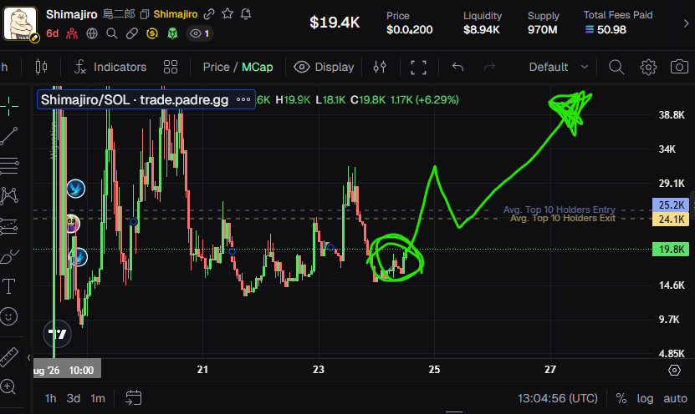Activate the zoom in tool
The height and width of the screenshot is (414, 695).
tap(8, 386)
